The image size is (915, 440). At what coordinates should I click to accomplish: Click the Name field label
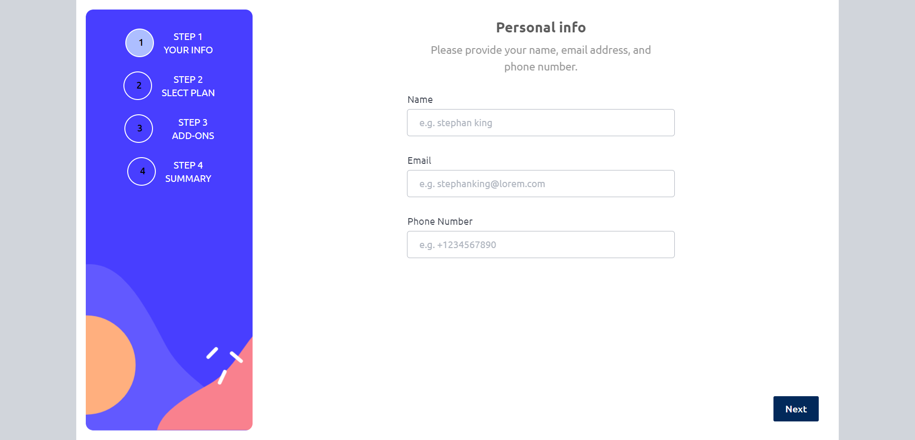tap(420, 100)
